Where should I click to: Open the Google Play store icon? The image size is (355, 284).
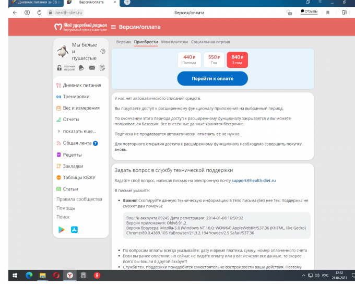tap(61, 229)
